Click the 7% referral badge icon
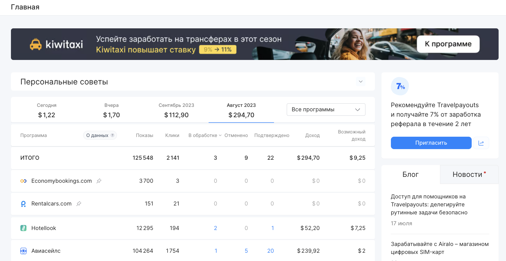Screen dimensions: 506x261 point(400,86)
